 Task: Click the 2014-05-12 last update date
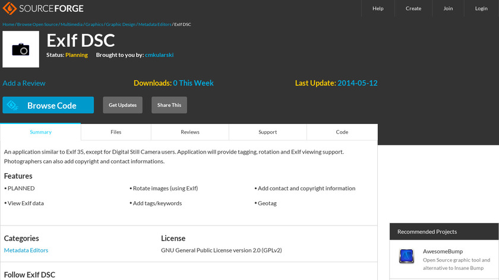pyautogui.click(x=358, y=83)
